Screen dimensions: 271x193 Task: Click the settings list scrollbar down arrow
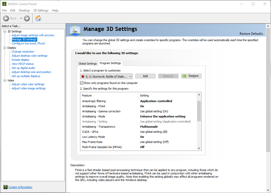199,148
